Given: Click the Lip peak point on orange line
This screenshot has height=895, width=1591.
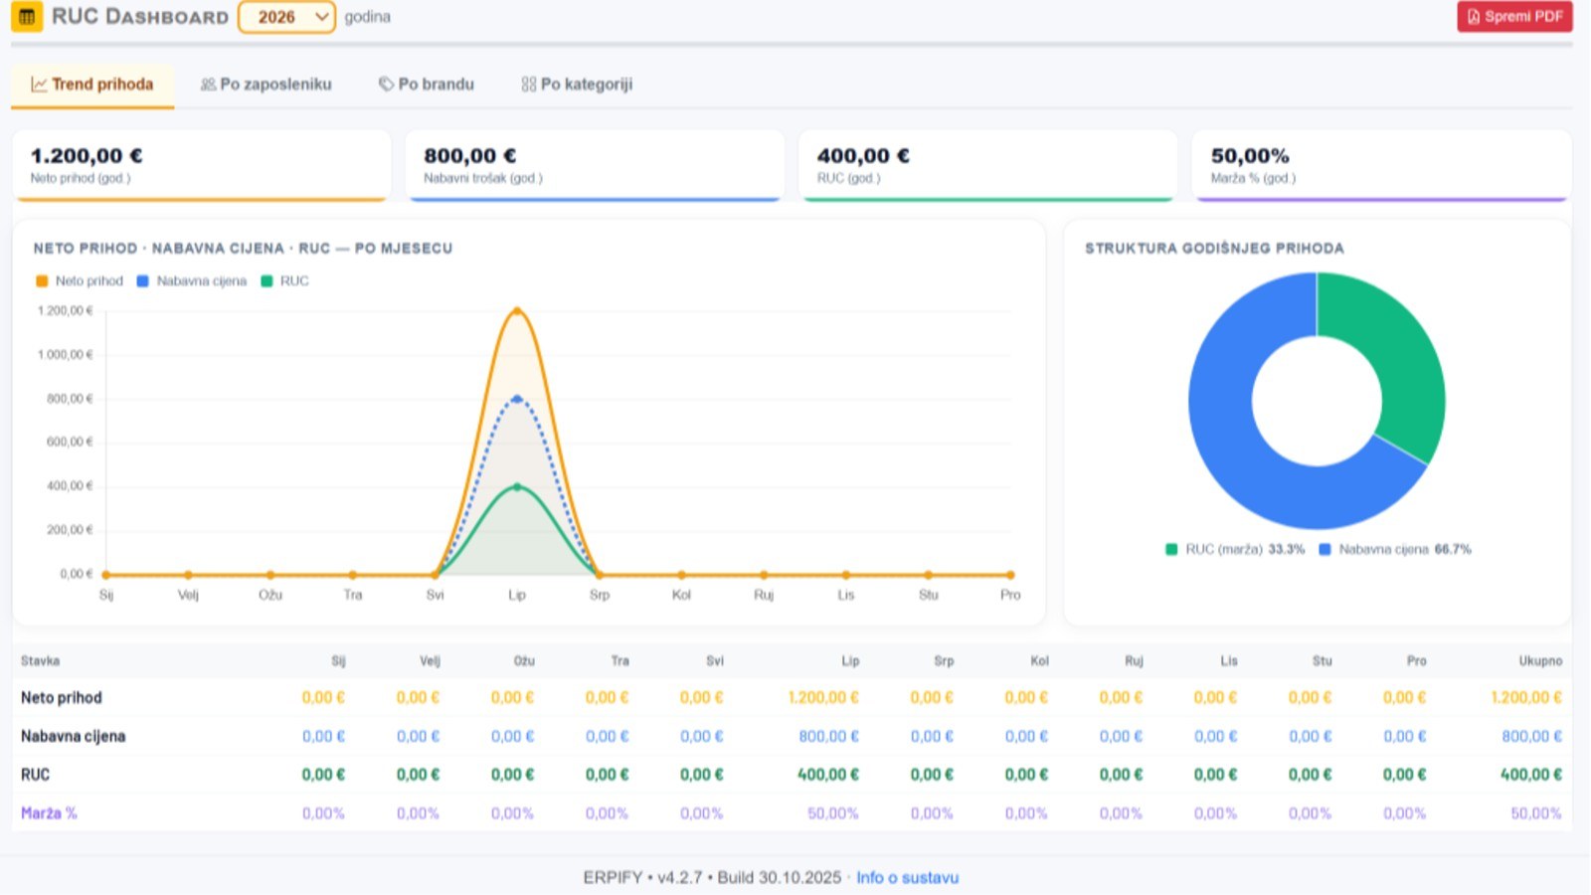Looking at the screenshot, I should click(517, 311).
